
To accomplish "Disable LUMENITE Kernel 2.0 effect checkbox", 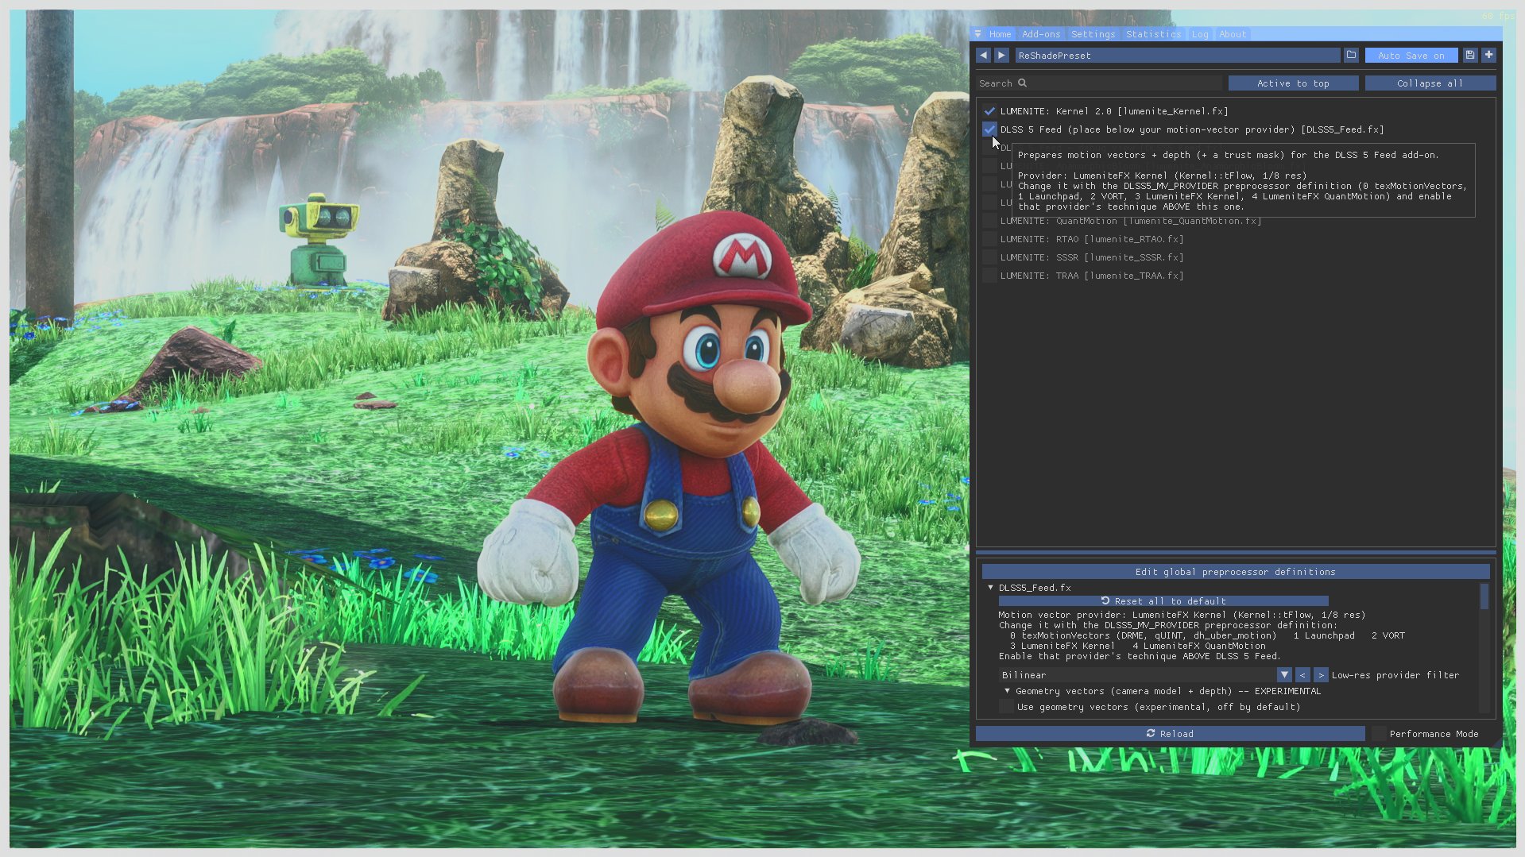I will [989, 111].
